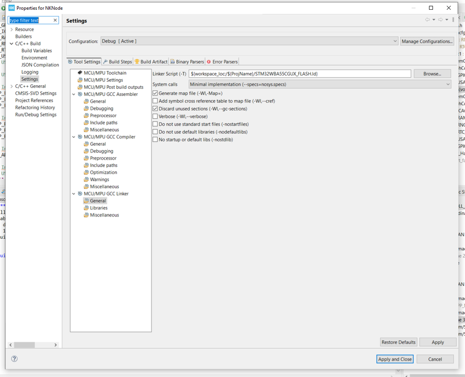This screenshot has width=465, height=377.
Task: Click the Apply button
Action: [438, 342]
